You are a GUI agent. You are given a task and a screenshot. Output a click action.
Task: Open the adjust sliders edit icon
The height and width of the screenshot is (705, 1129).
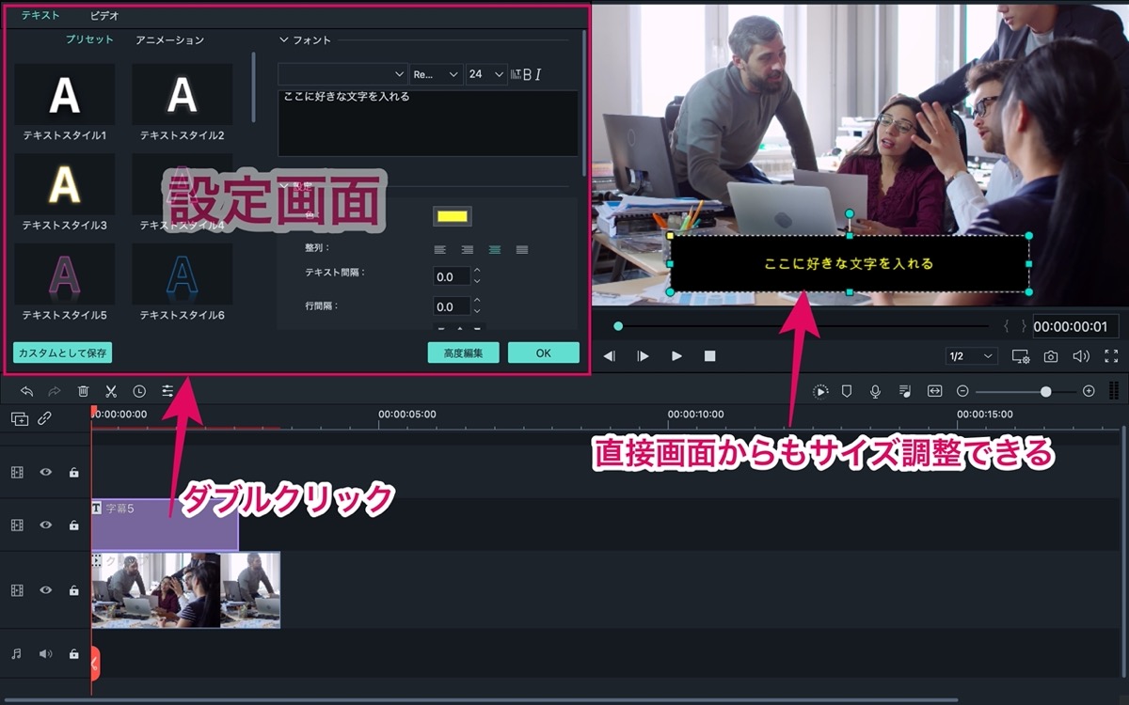(167, 391)
